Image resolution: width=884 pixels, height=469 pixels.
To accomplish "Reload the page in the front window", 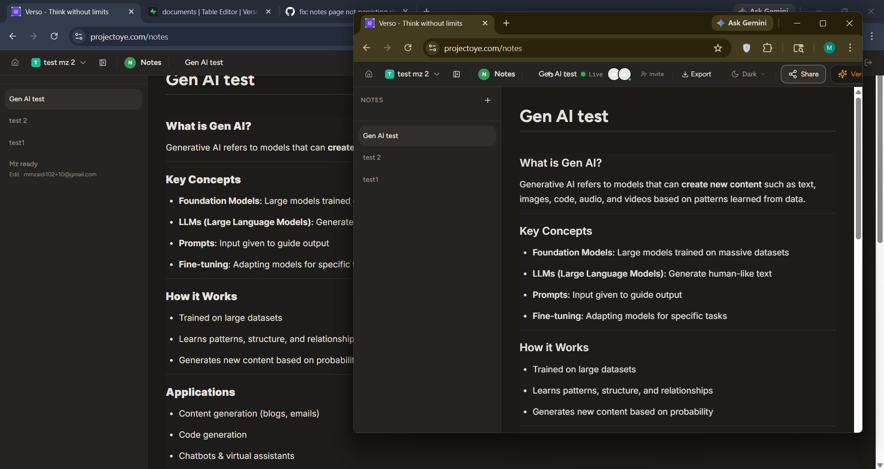I will tap(408, 48).
